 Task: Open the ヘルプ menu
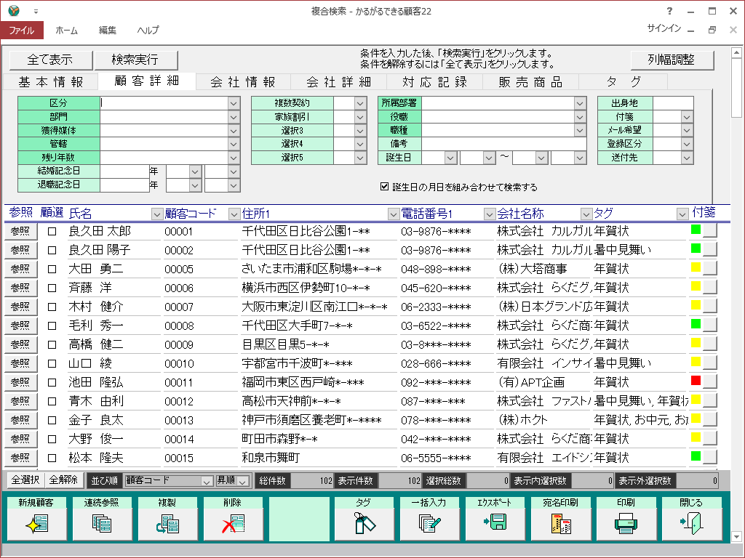(148, 31)
